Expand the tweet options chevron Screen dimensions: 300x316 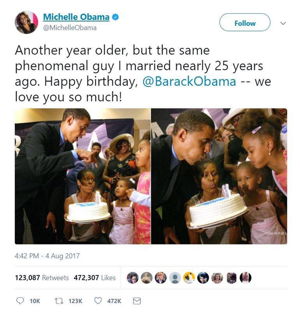click(283, 23)
